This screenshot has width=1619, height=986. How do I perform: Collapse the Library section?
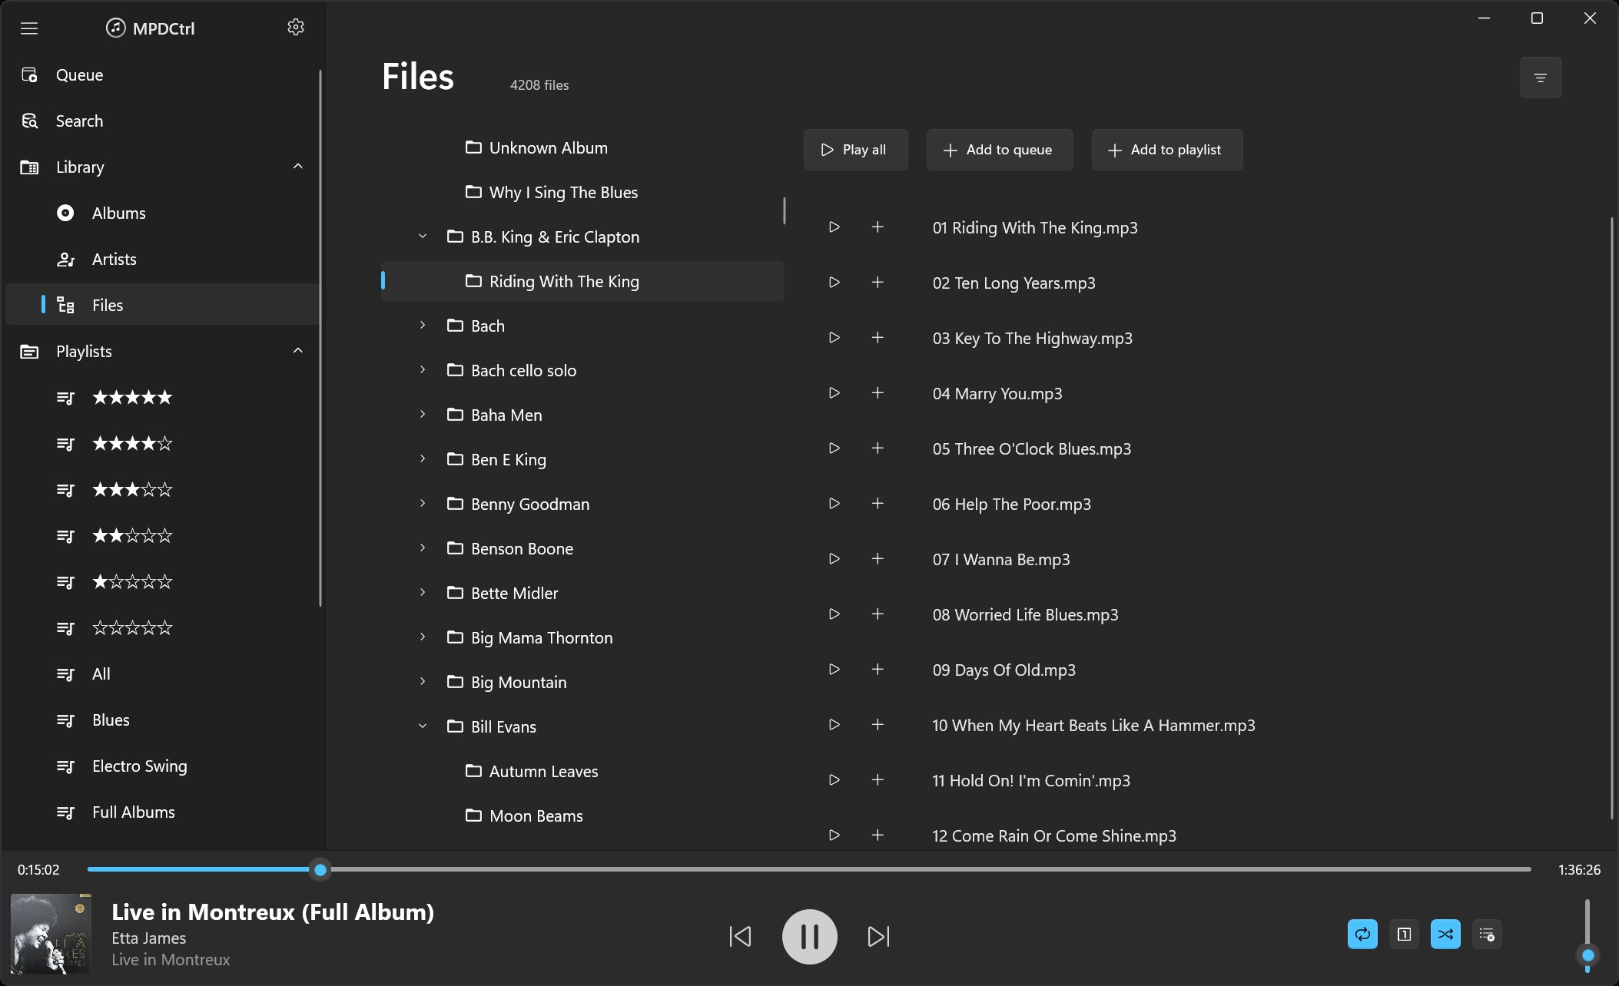(x=298, y=167)
